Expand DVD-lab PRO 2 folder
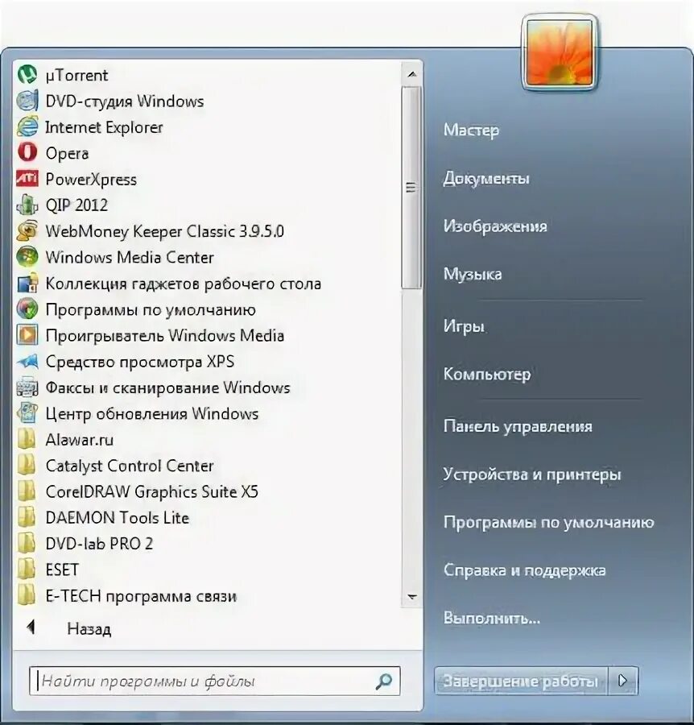This screenshot has width=694, height=725. (27, 543)
